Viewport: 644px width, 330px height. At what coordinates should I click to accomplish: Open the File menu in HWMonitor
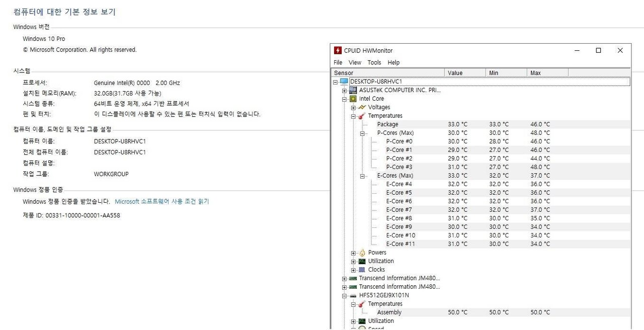[338, 62]
